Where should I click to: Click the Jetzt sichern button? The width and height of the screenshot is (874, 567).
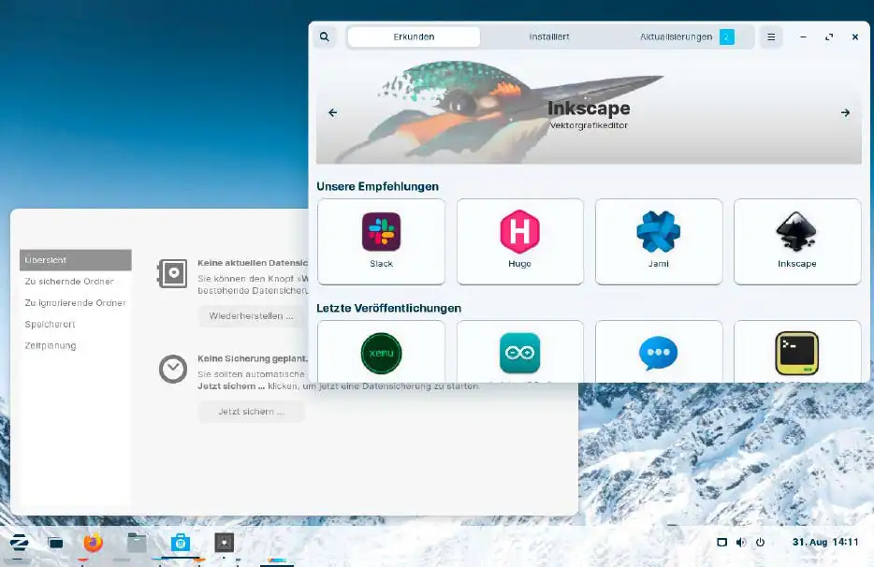[251, 412]
